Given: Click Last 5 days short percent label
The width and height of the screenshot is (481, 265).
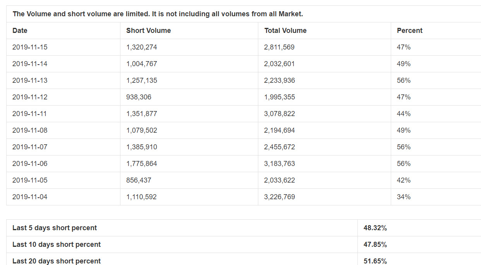Looking at the screenshot, I should click(55, 228).
